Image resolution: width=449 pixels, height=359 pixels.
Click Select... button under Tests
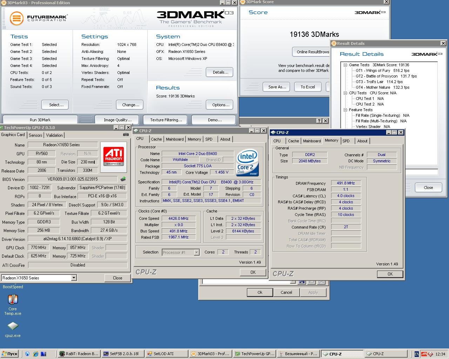[x=55, y=105]
